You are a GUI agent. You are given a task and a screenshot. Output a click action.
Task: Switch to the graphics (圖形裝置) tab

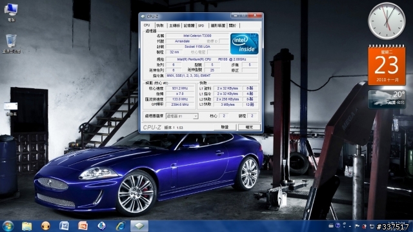(218, 26)
